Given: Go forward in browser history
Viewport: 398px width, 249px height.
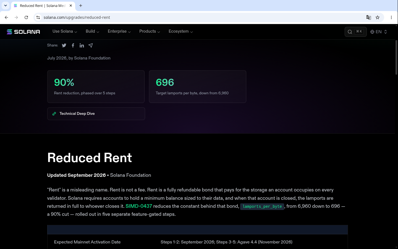Looking at the screenshot, I should 16,17.
